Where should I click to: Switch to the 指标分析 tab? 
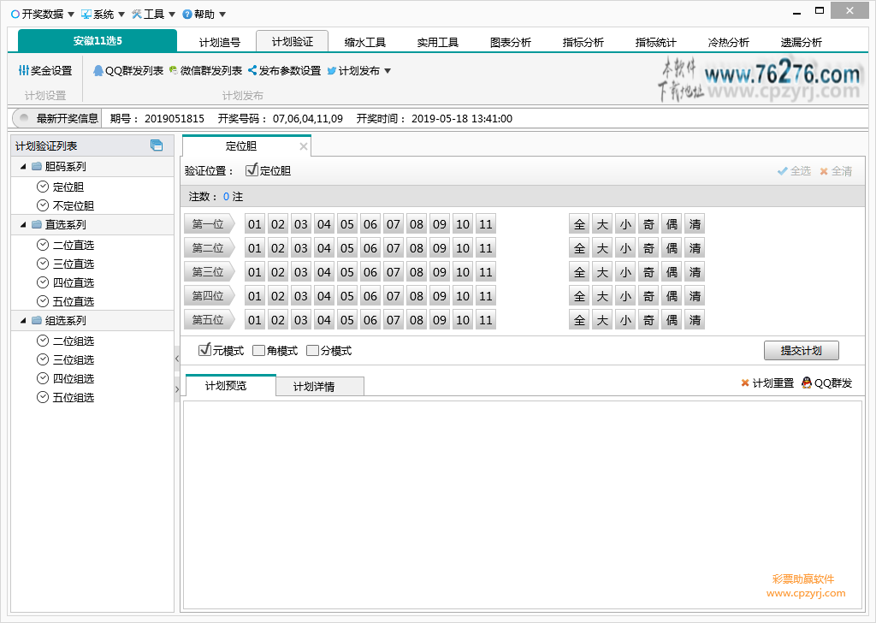583,42
